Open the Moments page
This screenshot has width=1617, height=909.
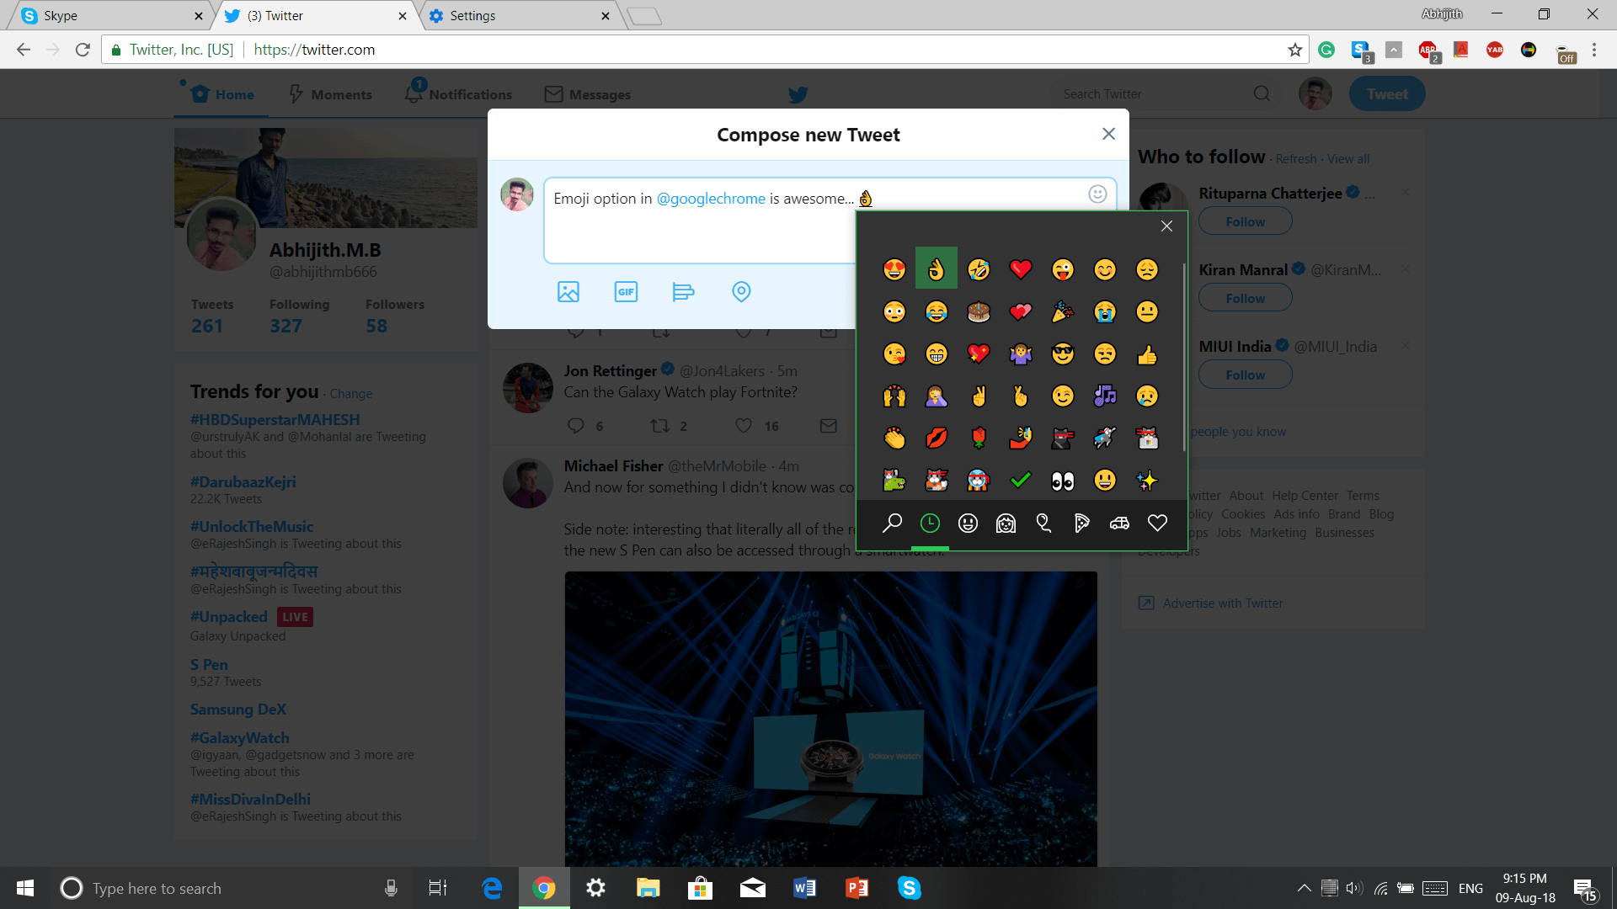click(331, 94)
